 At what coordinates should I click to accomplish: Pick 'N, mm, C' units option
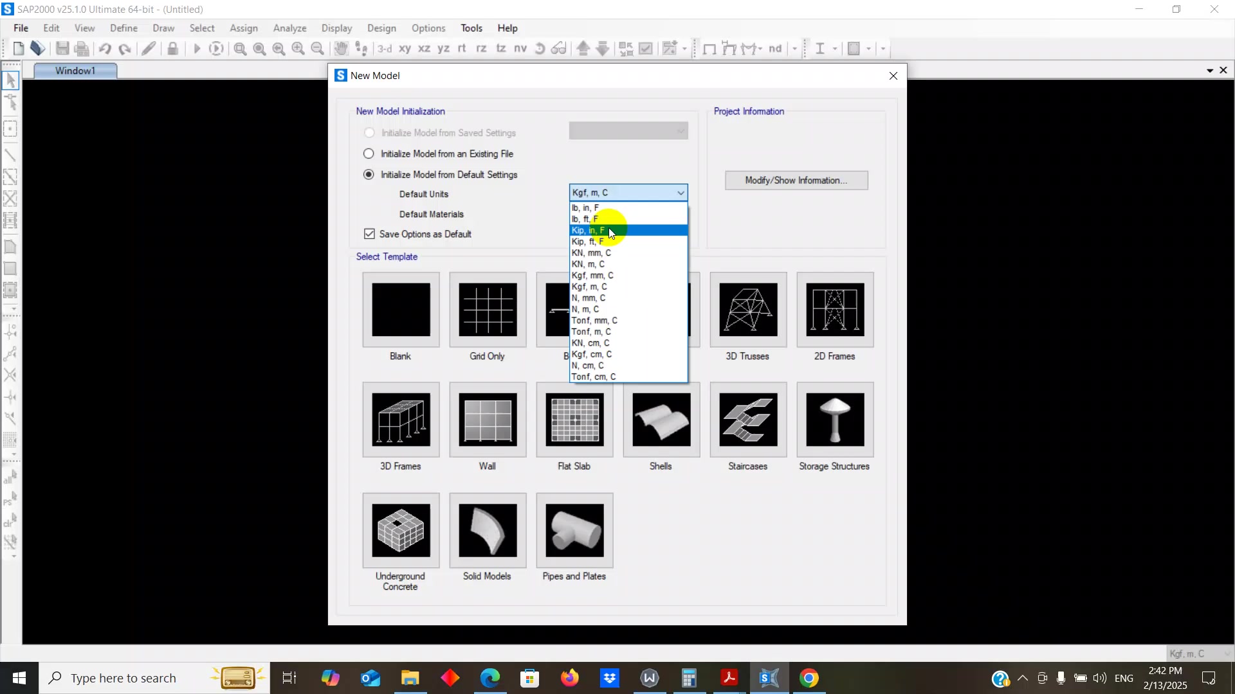point(628,298)
